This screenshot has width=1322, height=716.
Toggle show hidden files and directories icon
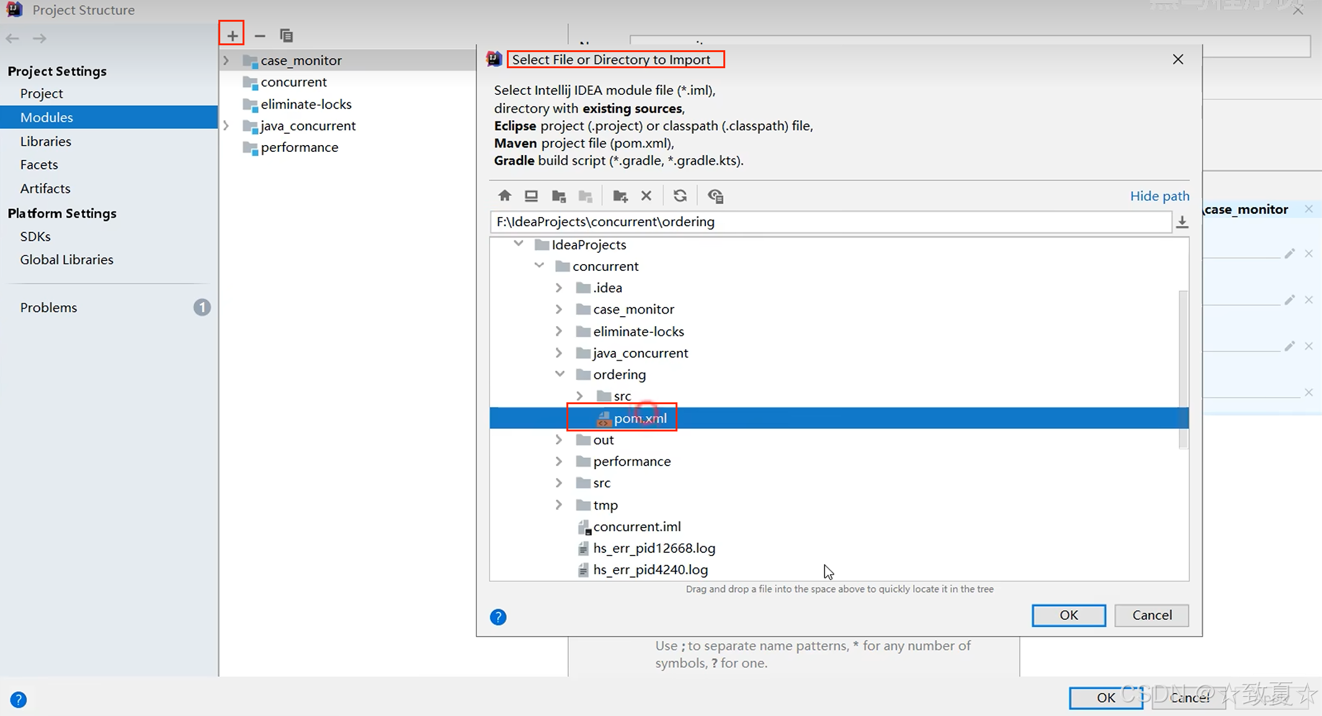(x=715, y=196)
